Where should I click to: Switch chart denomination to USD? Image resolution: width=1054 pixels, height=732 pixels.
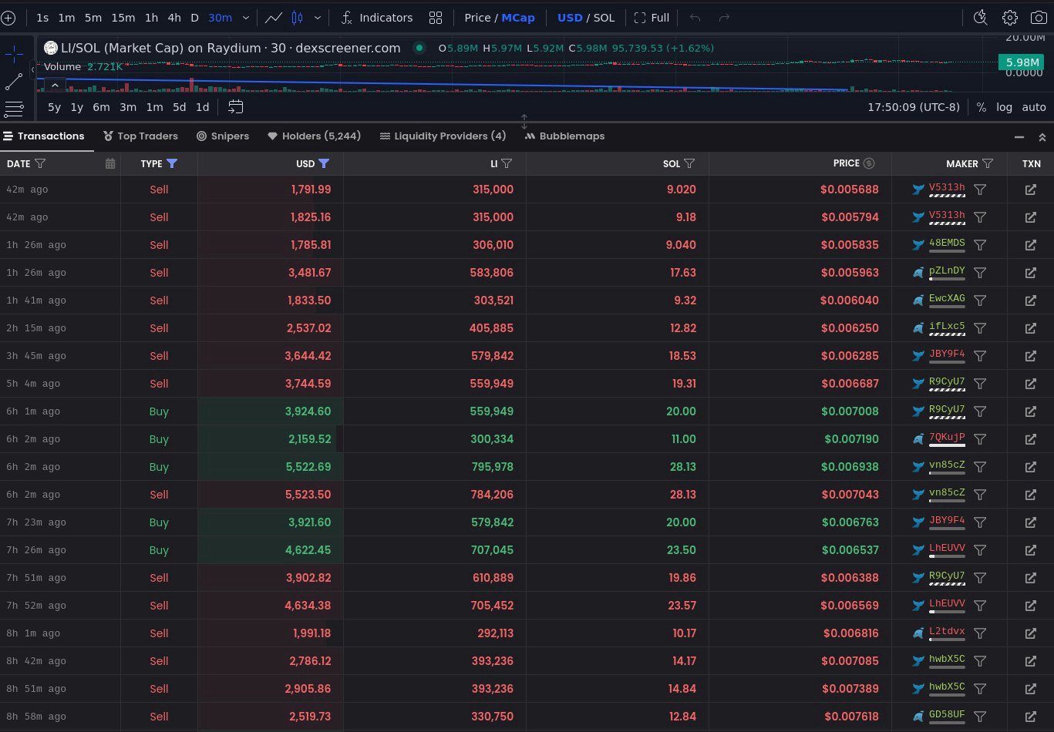[570, 18]
